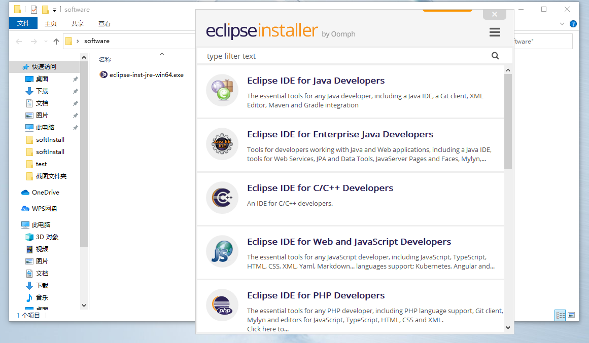Open 桌面 under quick access
589x343 pixels.
pyautogui.click(x=42, y=79)
